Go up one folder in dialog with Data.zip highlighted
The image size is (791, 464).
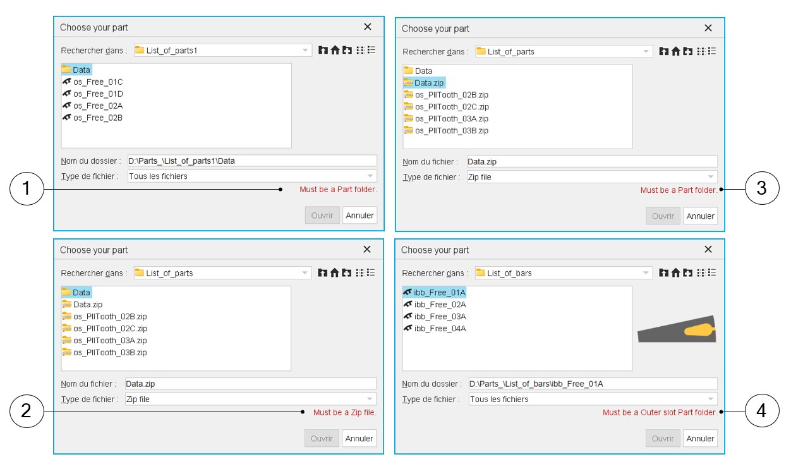pyautogui.click(x=664, y=51)
